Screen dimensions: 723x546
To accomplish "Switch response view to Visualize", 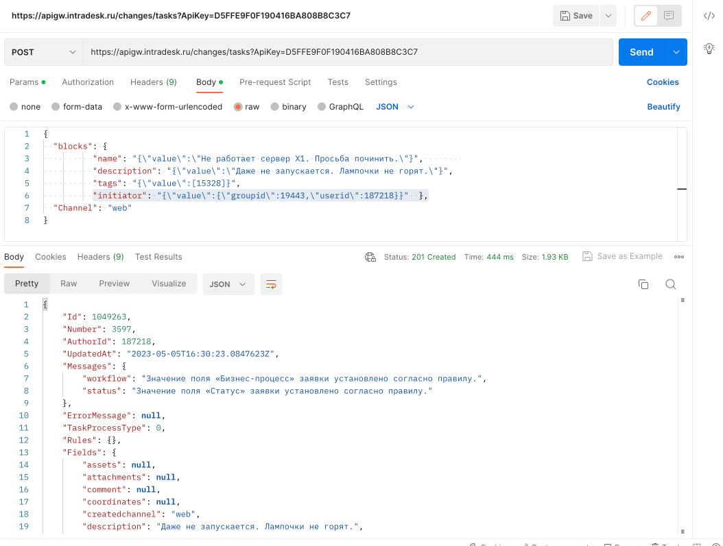I will pyautogui.click(x=169, y=284).
